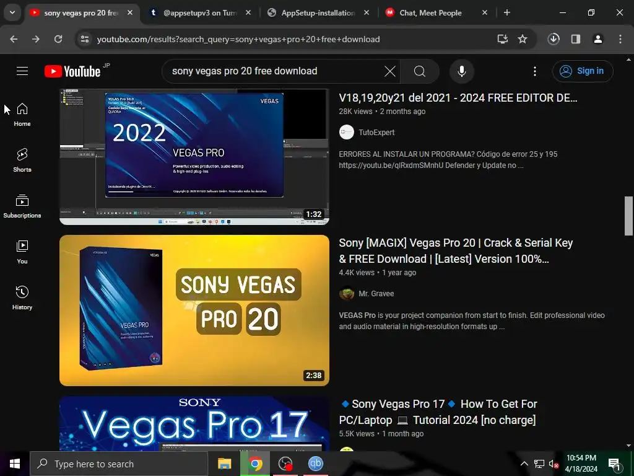Click TutoExpert channel avatar

pyautogui.click(x=347, y=133)
